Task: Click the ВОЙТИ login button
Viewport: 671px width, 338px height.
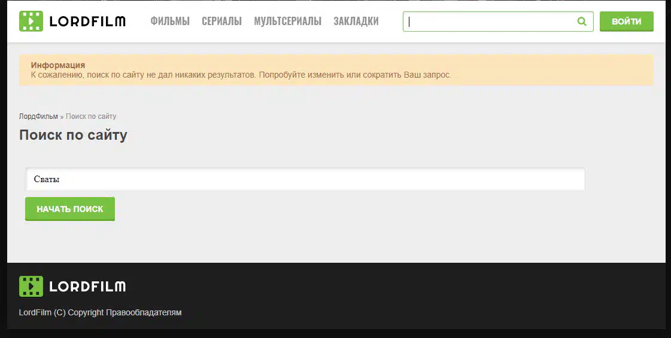Action: 627,21
